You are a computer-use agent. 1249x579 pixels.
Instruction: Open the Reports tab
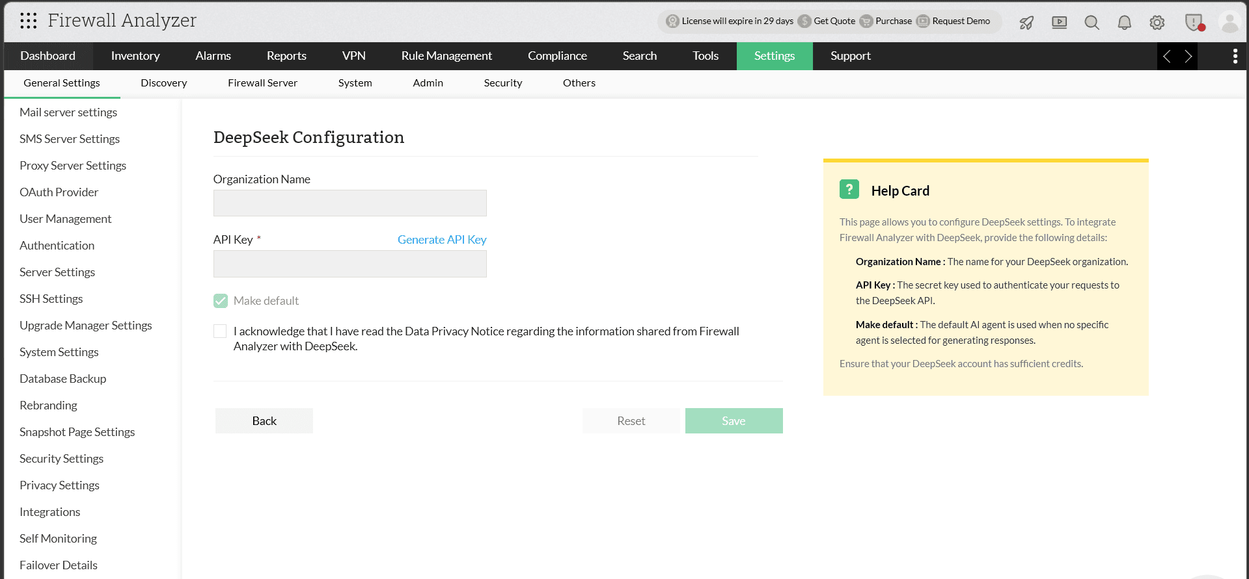coord(286,56)
